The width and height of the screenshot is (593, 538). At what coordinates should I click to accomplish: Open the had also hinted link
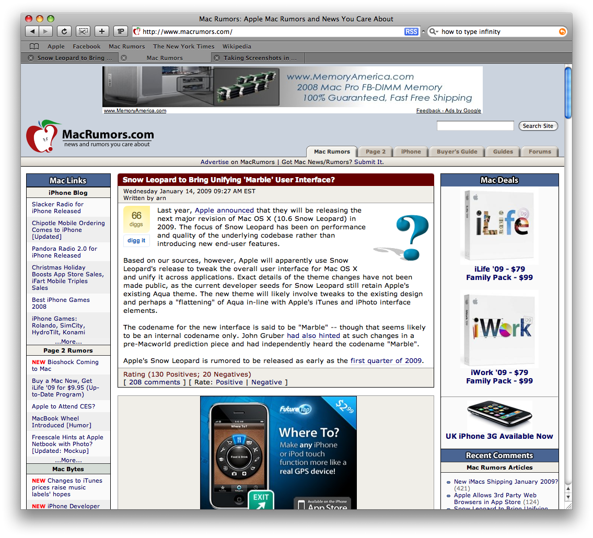313,336
